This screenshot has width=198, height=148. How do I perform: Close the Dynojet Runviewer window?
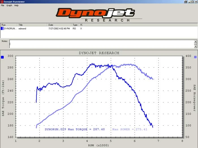[x=196, y=2]
